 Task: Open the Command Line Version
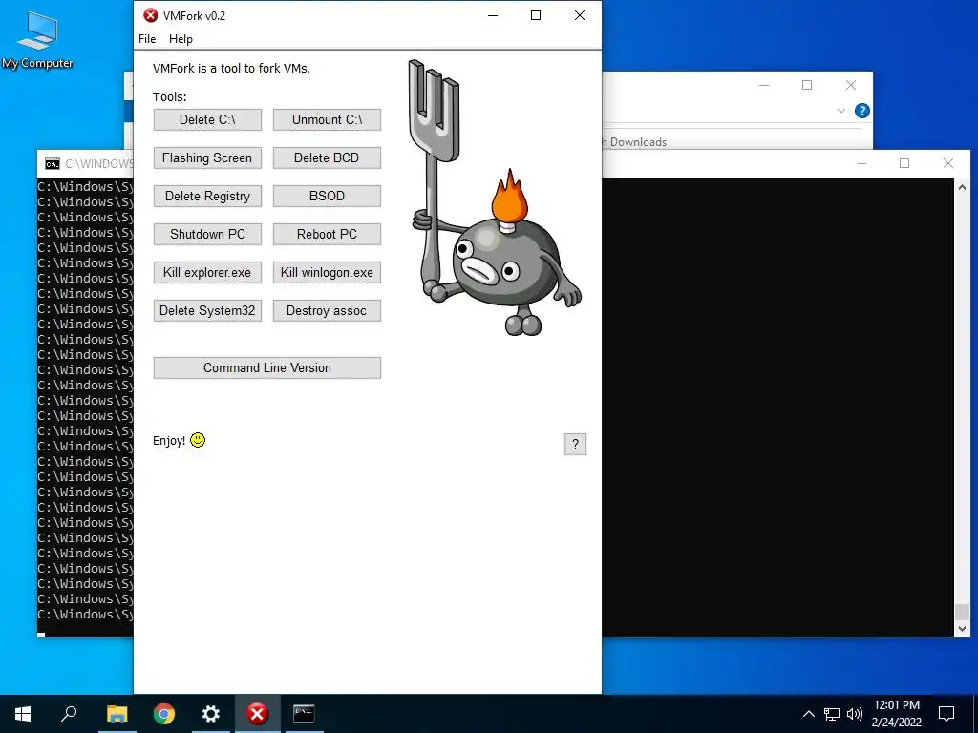pyautogui.click(x=267, y=367)
